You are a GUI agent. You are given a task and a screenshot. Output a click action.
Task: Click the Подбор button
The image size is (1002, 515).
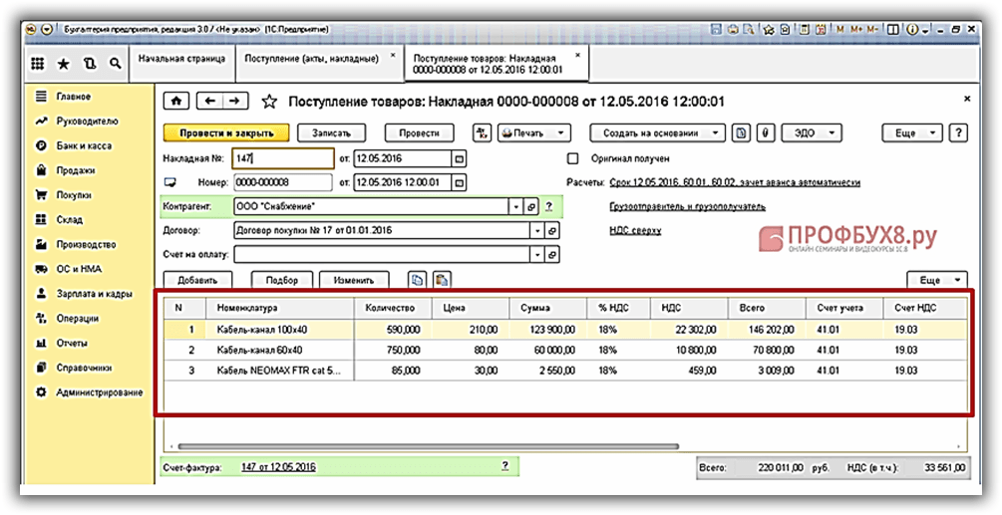click(x=282, y=280)
